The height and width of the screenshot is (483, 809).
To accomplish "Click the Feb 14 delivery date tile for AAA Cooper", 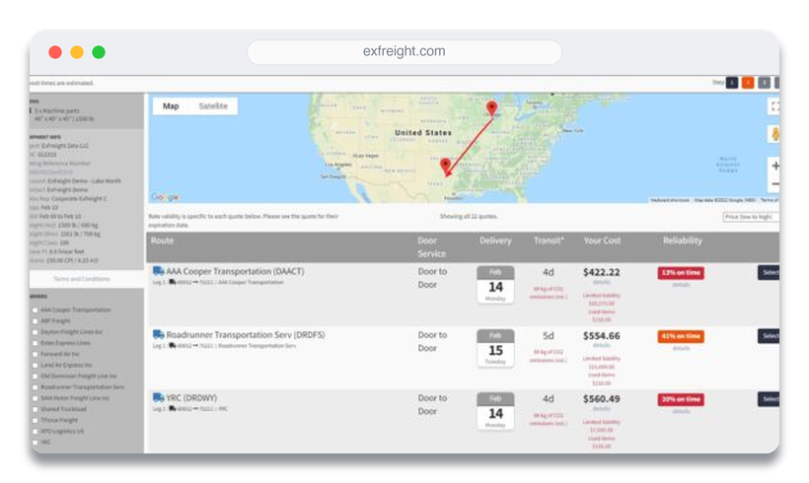I will click(x=495, y=285).
